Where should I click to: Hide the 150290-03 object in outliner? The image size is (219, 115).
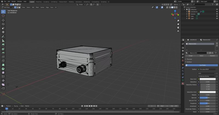tap(217, 12)
